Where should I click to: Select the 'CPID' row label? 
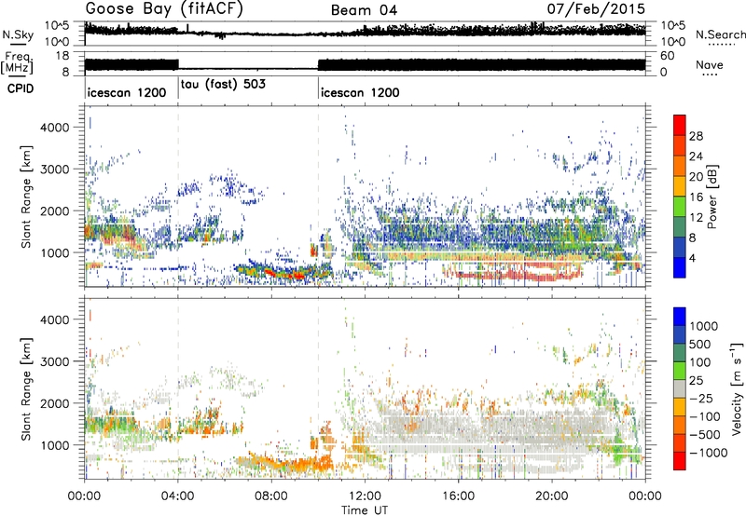(21, 88)
